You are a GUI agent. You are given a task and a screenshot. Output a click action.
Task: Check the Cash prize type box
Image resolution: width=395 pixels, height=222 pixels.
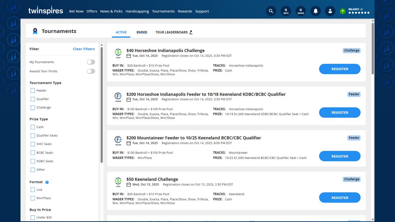coord(33,127)
